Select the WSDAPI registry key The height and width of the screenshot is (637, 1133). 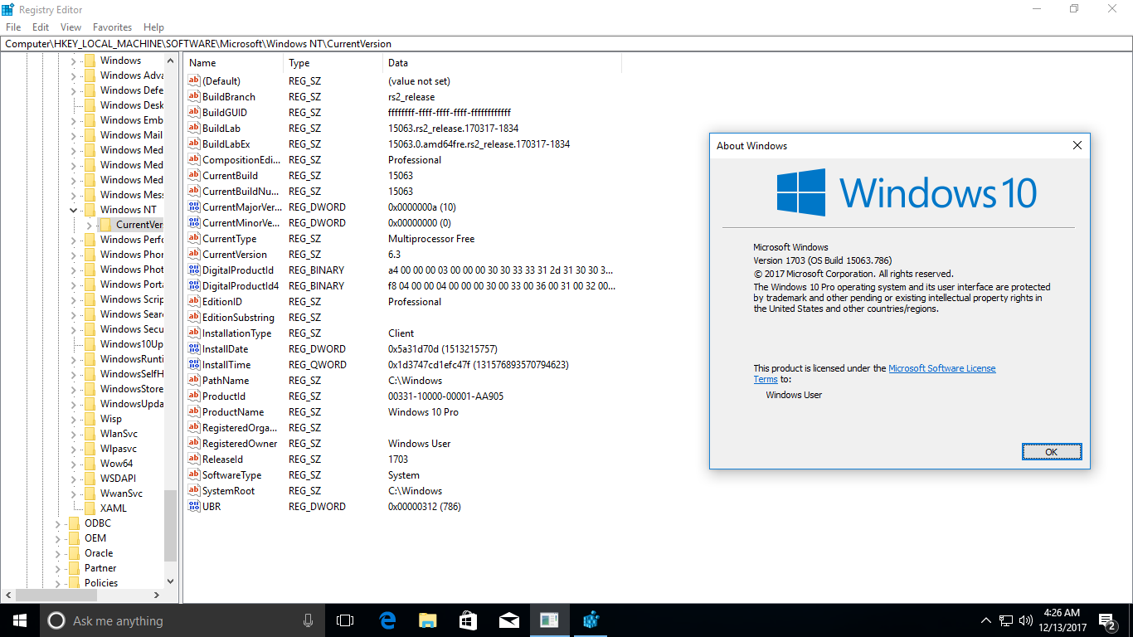tap(118, 479)
